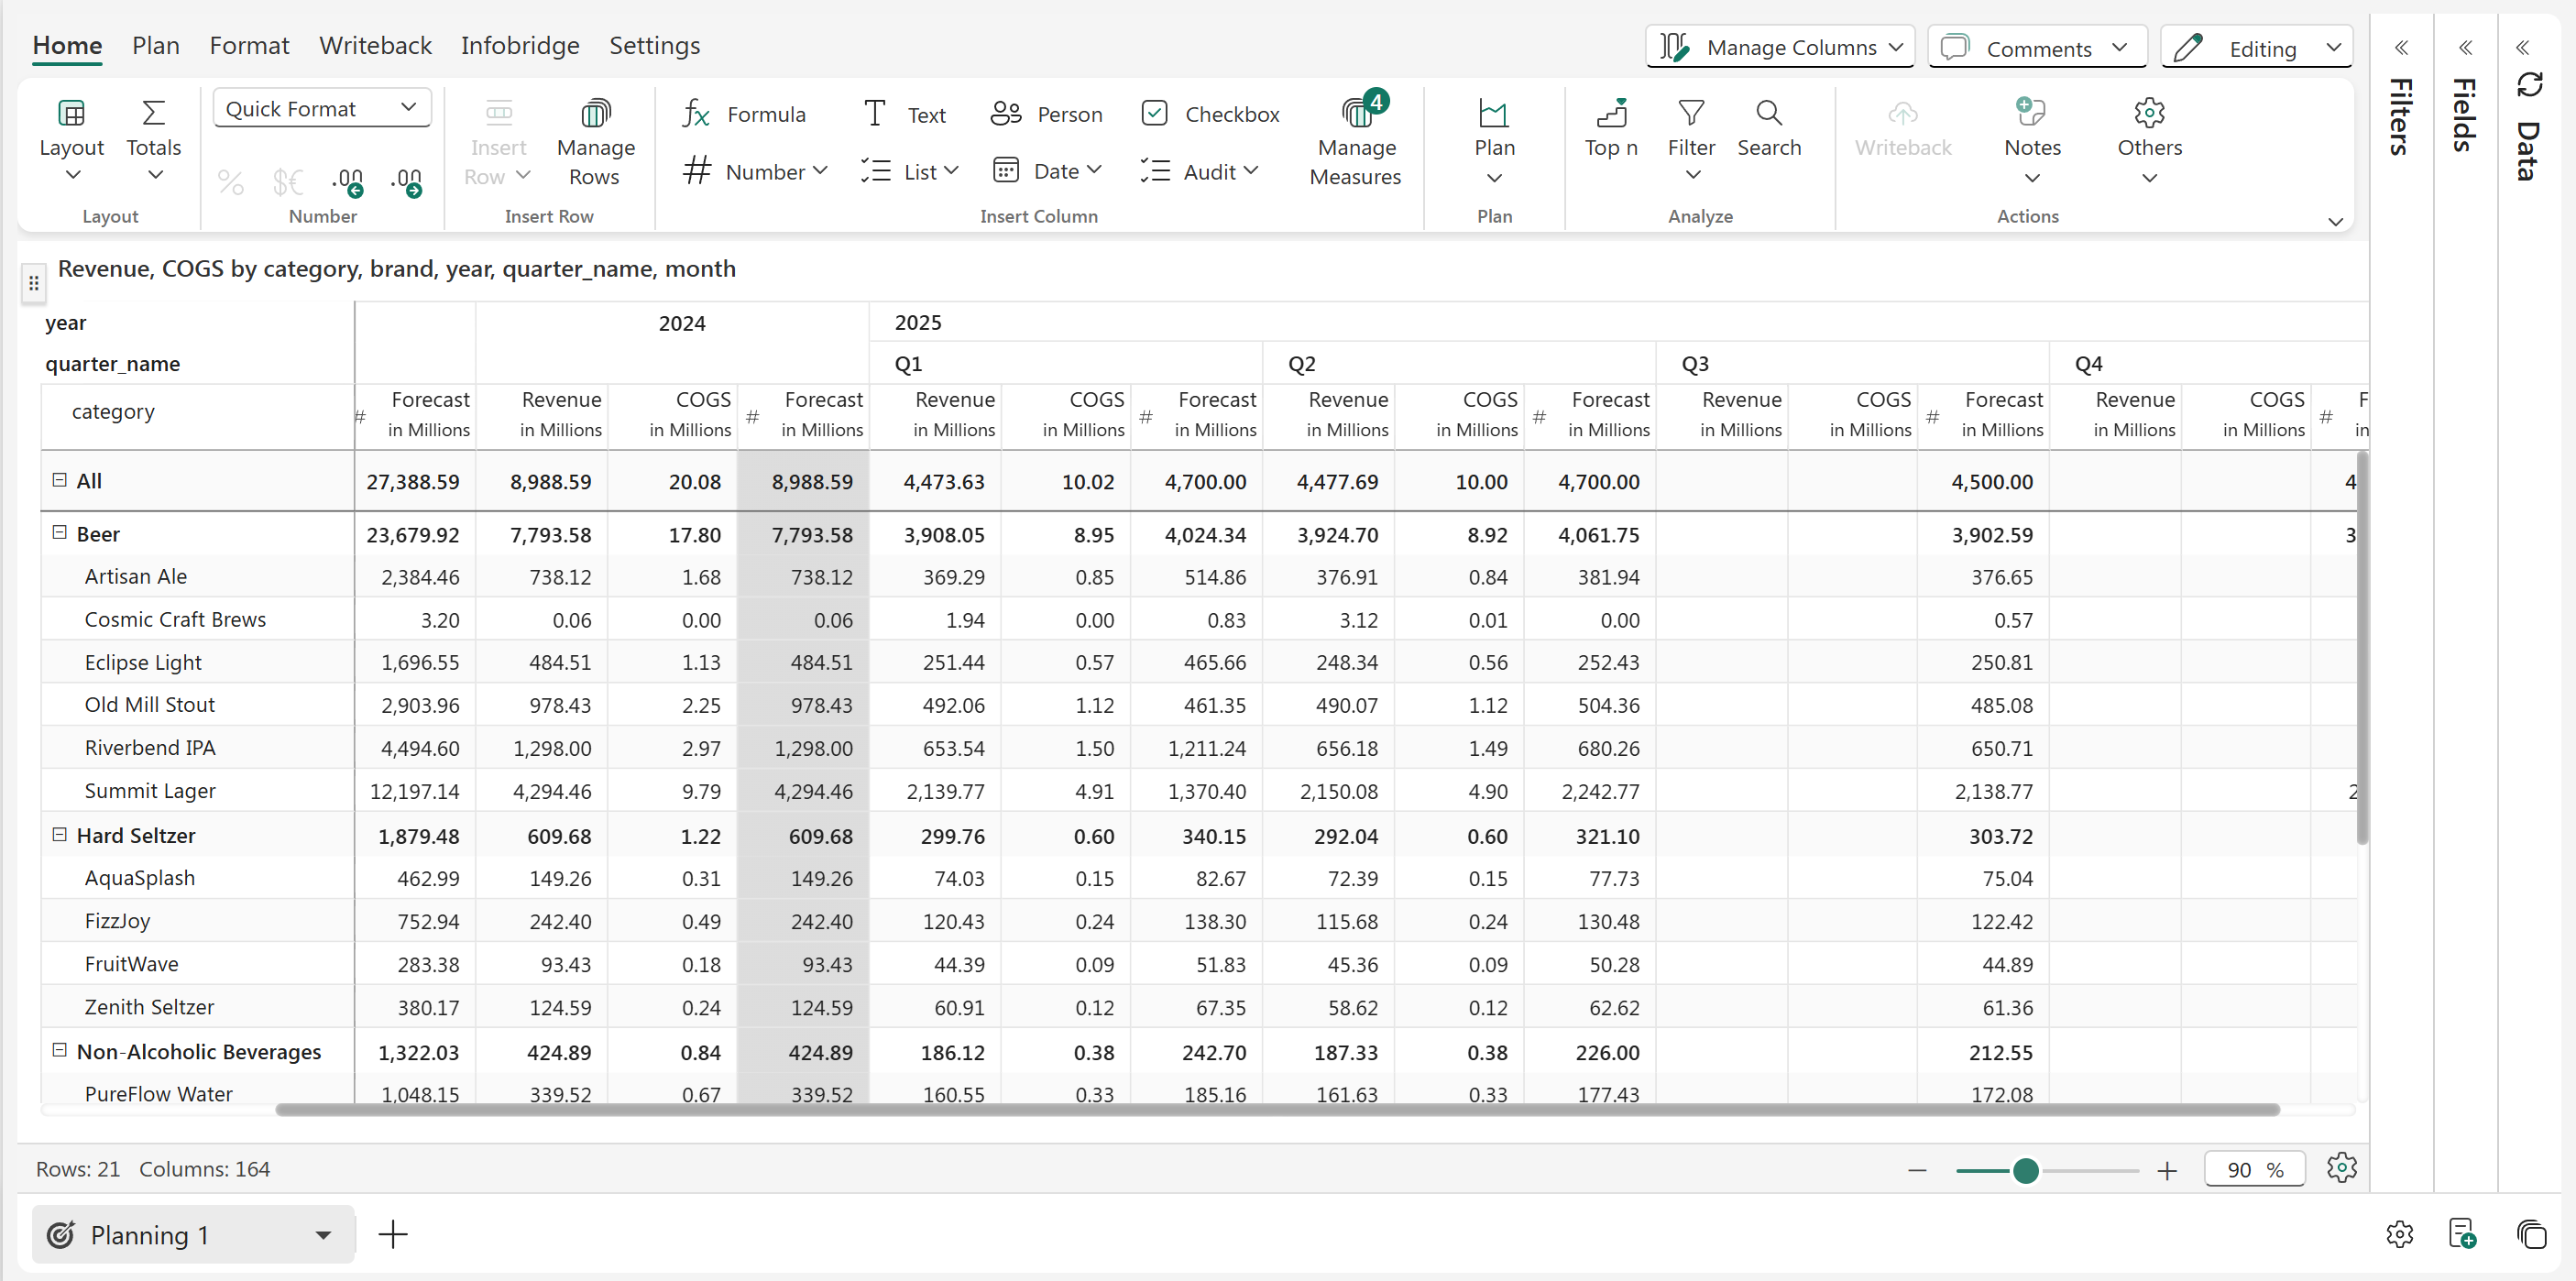
Task: Collapse the Beer category row
Action: pos(59,533)
